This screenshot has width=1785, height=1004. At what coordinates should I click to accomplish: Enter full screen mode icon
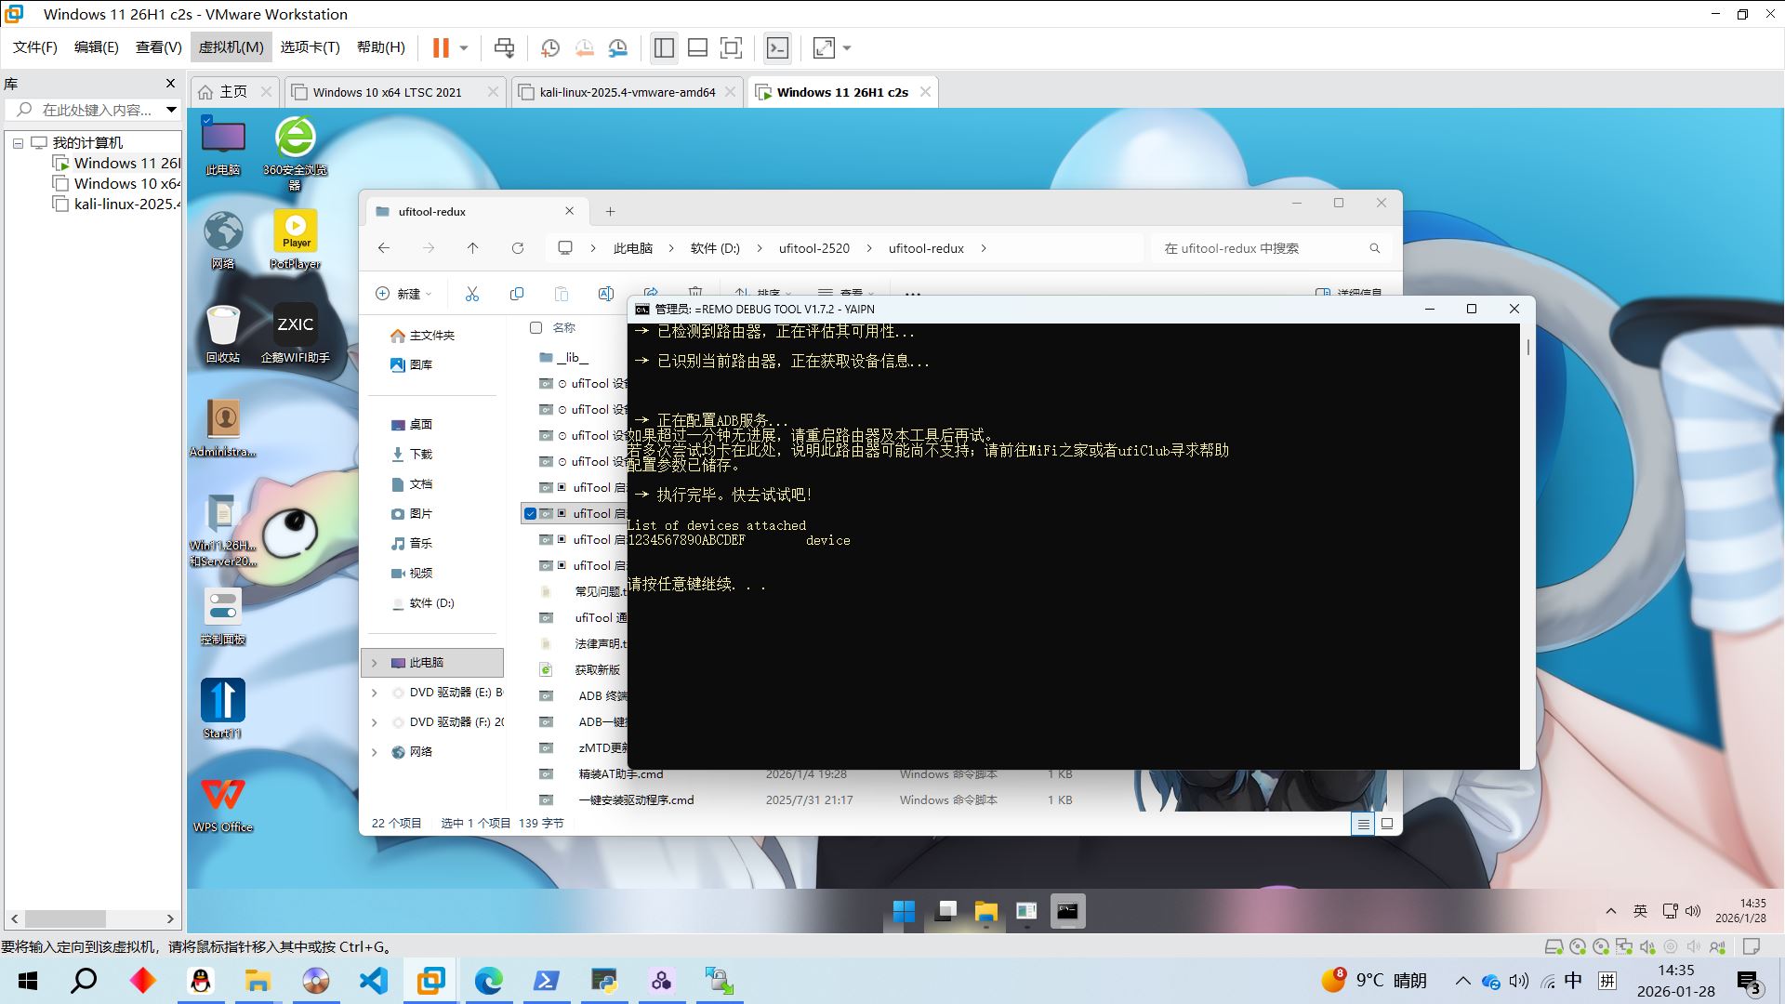click(x=732, y=47)
